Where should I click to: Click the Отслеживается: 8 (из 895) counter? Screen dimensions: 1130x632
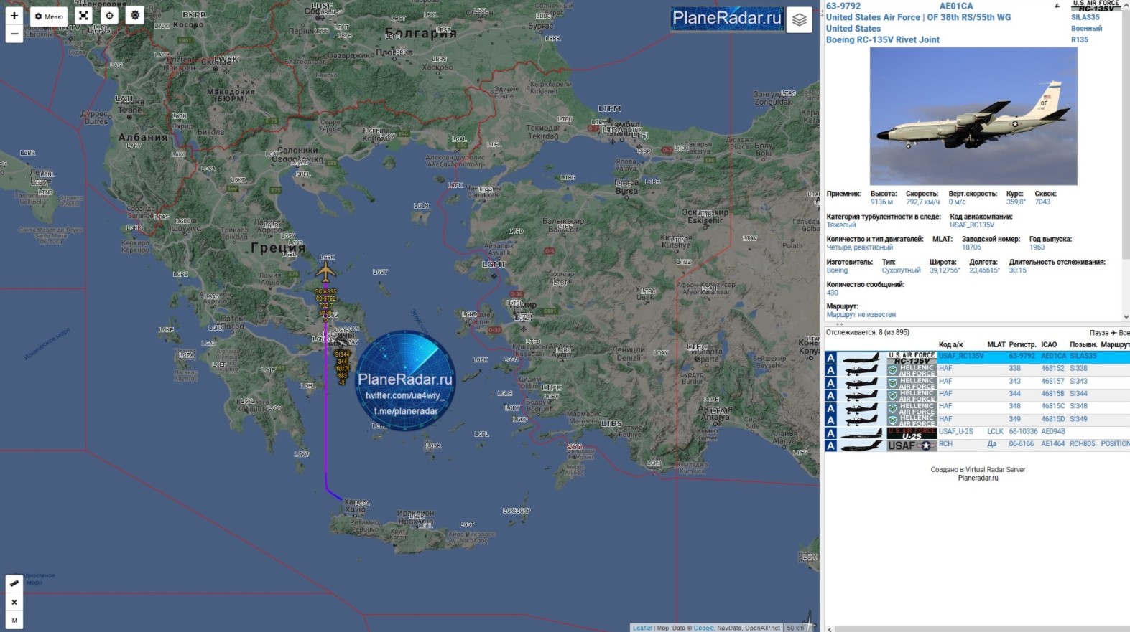(868, 333)
